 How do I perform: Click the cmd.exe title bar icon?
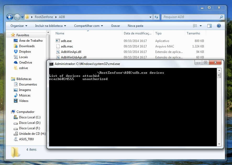(51, 64)
